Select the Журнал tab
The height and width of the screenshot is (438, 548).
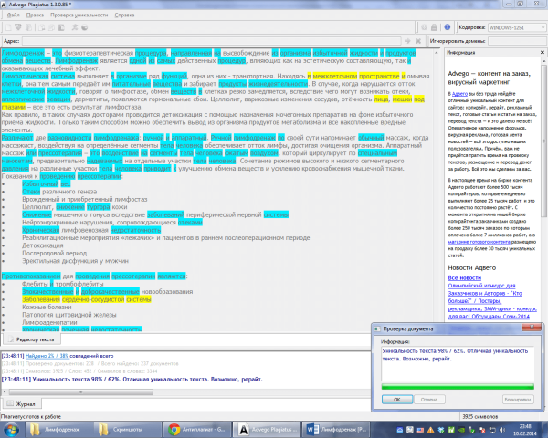[22, 404]
